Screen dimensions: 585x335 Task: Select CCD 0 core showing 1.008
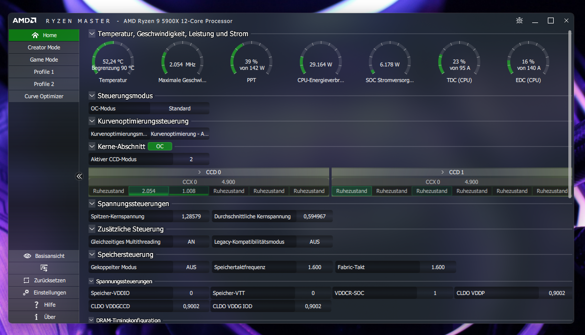(189, 191)
